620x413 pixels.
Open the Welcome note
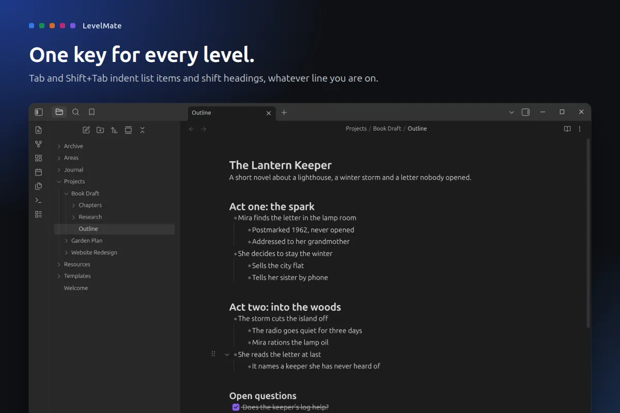coord(114,288)
